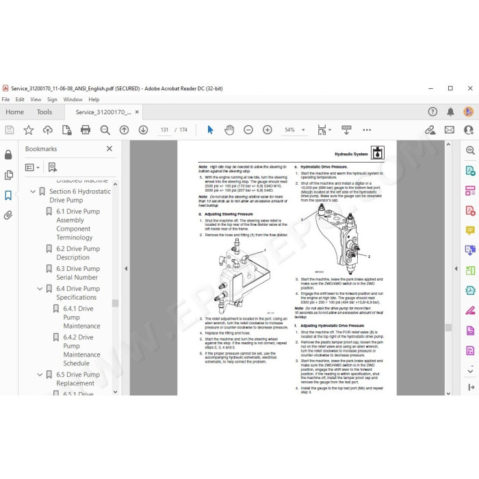Screen dimensions: 479x479
Task: Go to previous page arrow
Action: click(x=124, y=130)
